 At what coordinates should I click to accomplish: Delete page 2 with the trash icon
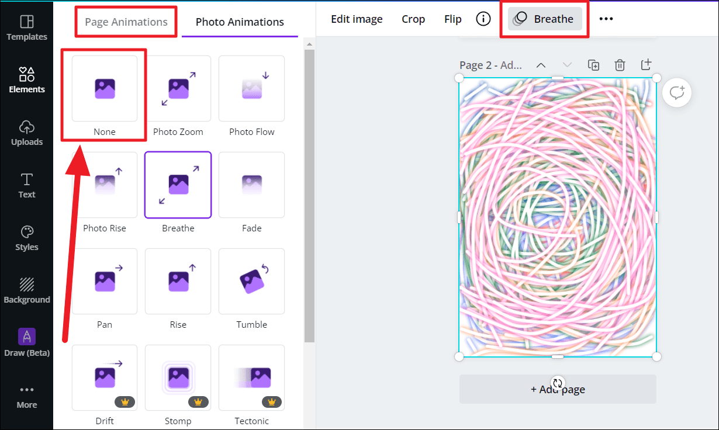(620, 65)
